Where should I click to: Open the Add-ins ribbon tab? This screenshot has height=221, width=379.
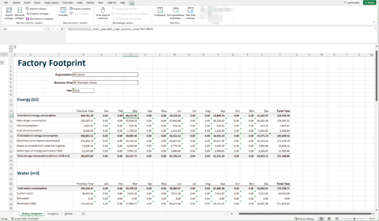click(x=111, y=2)
